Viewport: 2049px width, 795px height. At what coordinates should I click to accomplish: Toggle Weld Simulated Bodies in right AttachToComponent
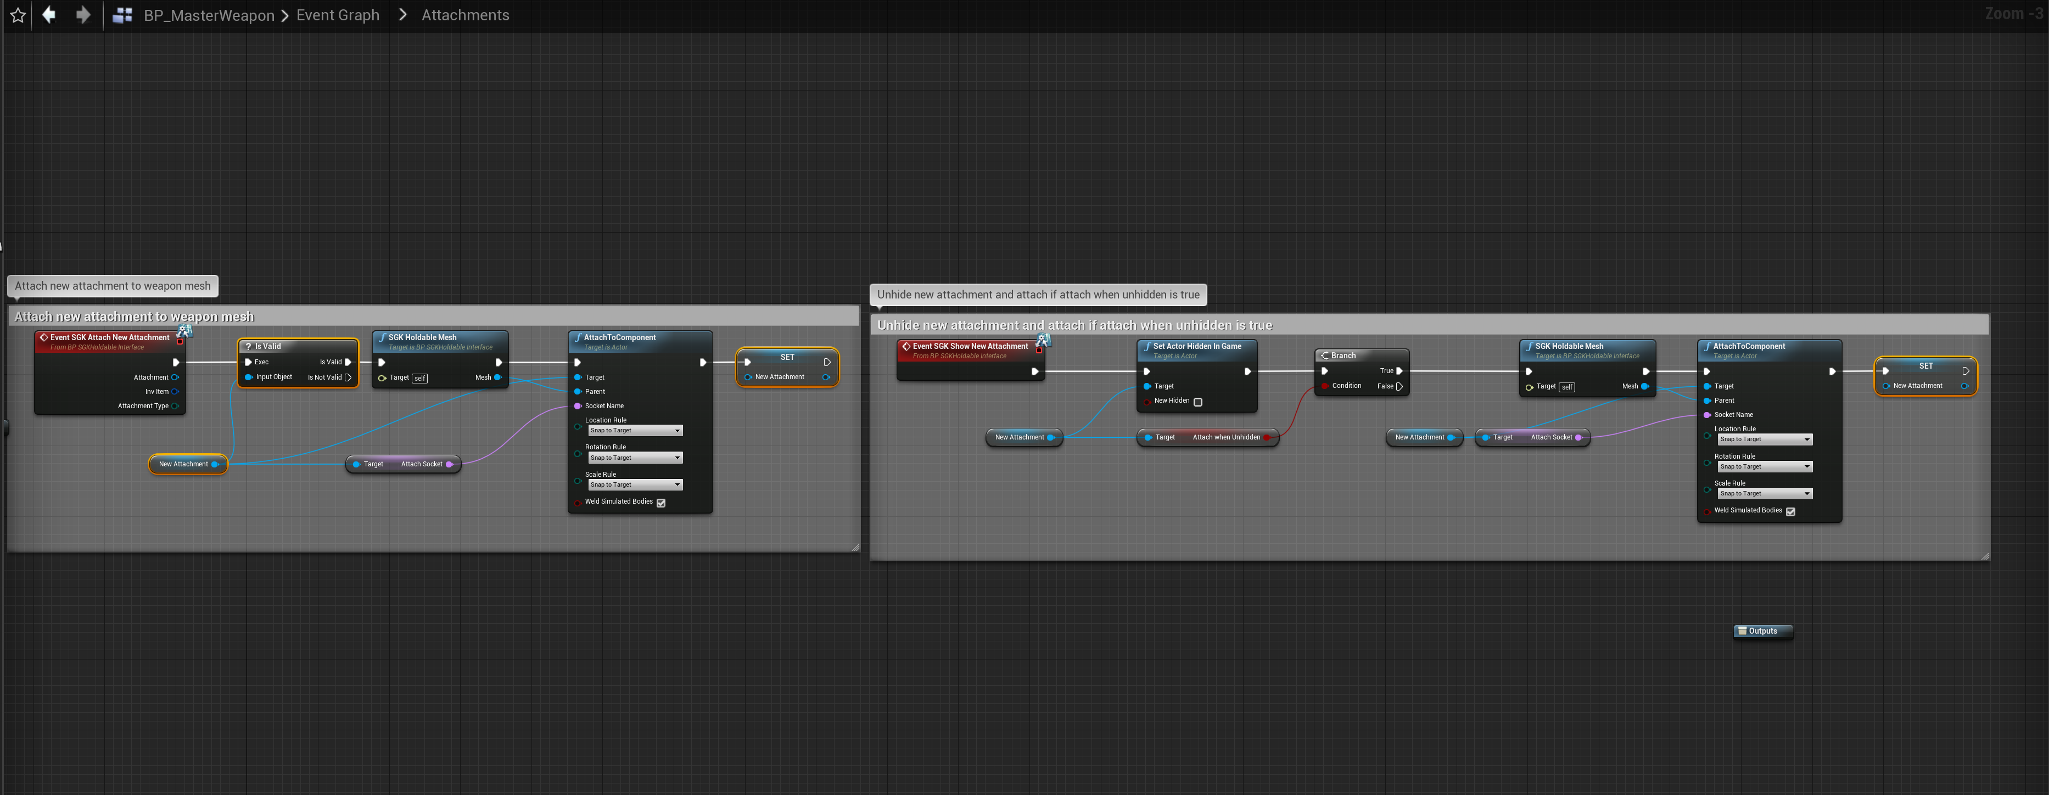click(x=1790, y=511)
